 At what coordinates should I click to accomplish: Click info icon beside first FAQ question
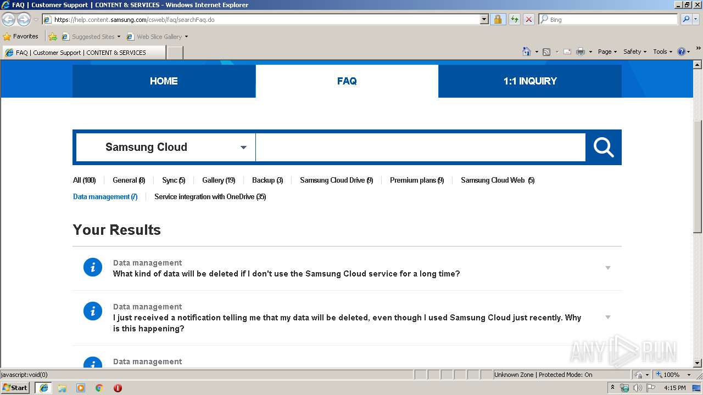[x=93, y=267]
